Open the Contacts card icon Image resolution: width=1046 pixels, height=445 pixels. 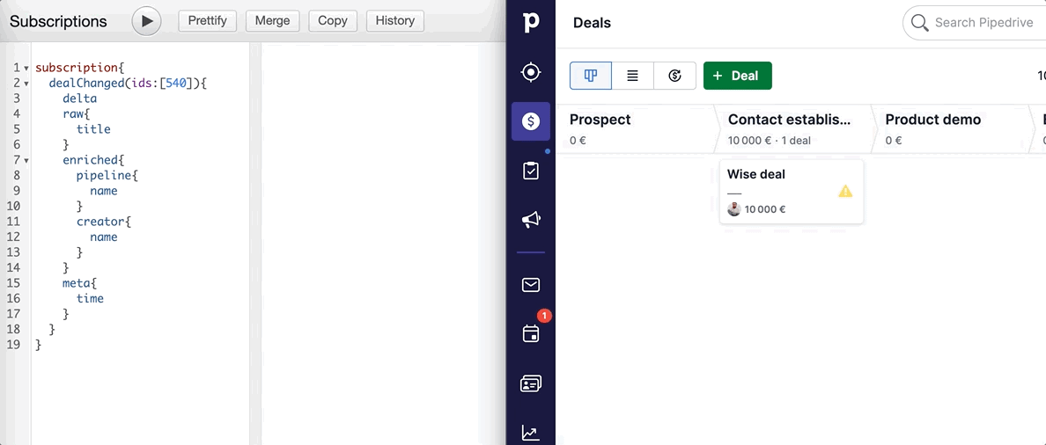tap(531, 383)
